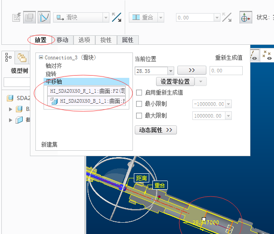
Task: Enable the 最大限制 checkbox
Action: tap(139, 115)
